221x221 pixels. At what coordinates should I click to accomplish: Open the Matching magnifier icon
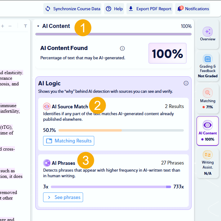click(208, 93)
